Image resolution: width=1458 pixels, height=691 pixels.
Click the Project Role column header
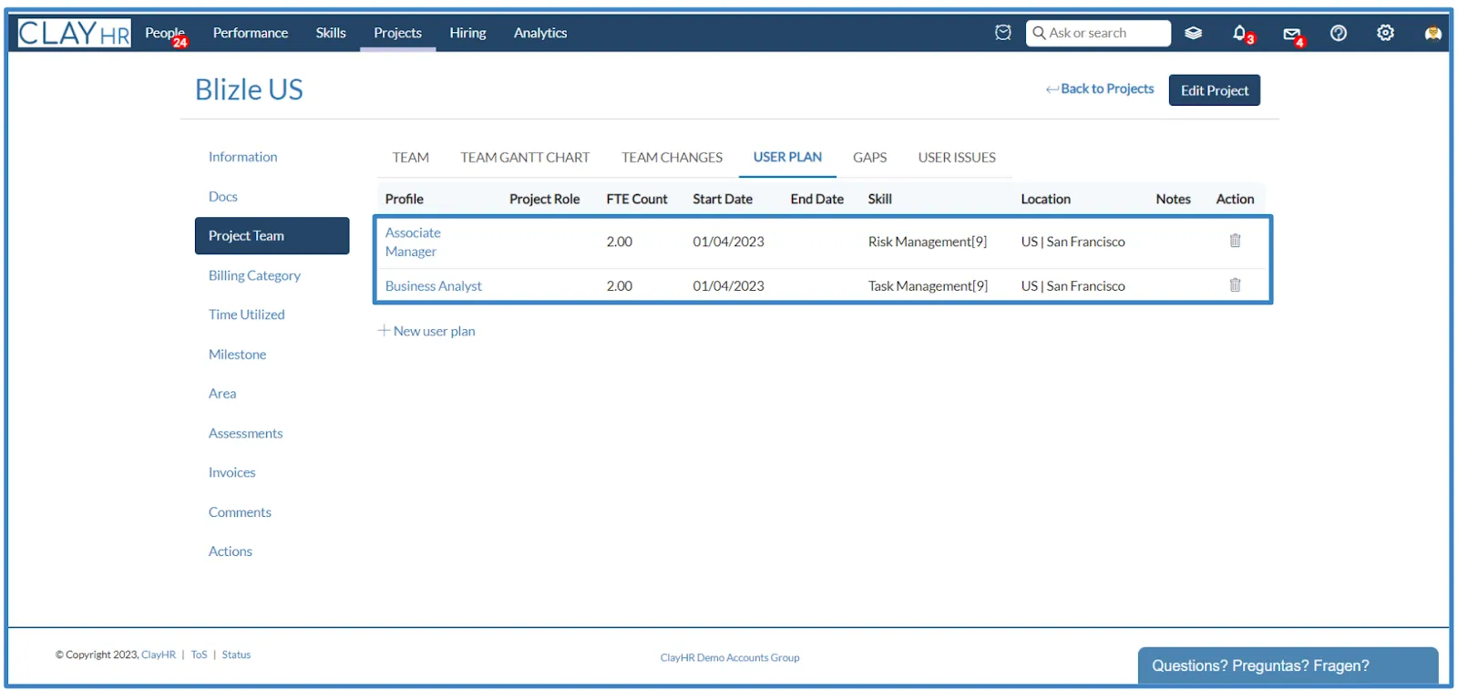point(545,199)
